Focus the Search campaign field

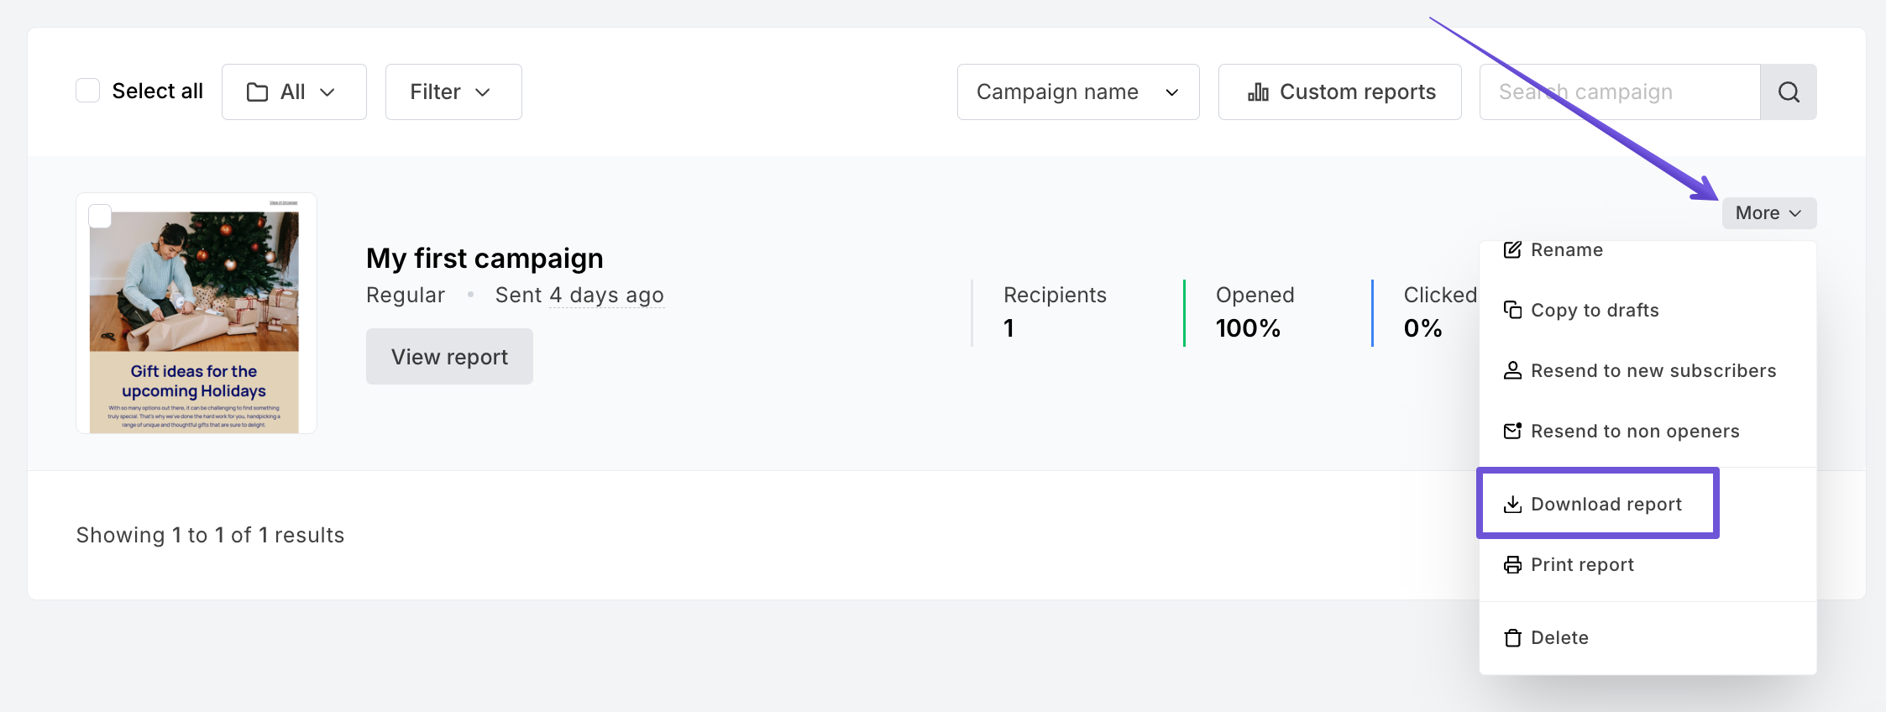pos(1620,92)
